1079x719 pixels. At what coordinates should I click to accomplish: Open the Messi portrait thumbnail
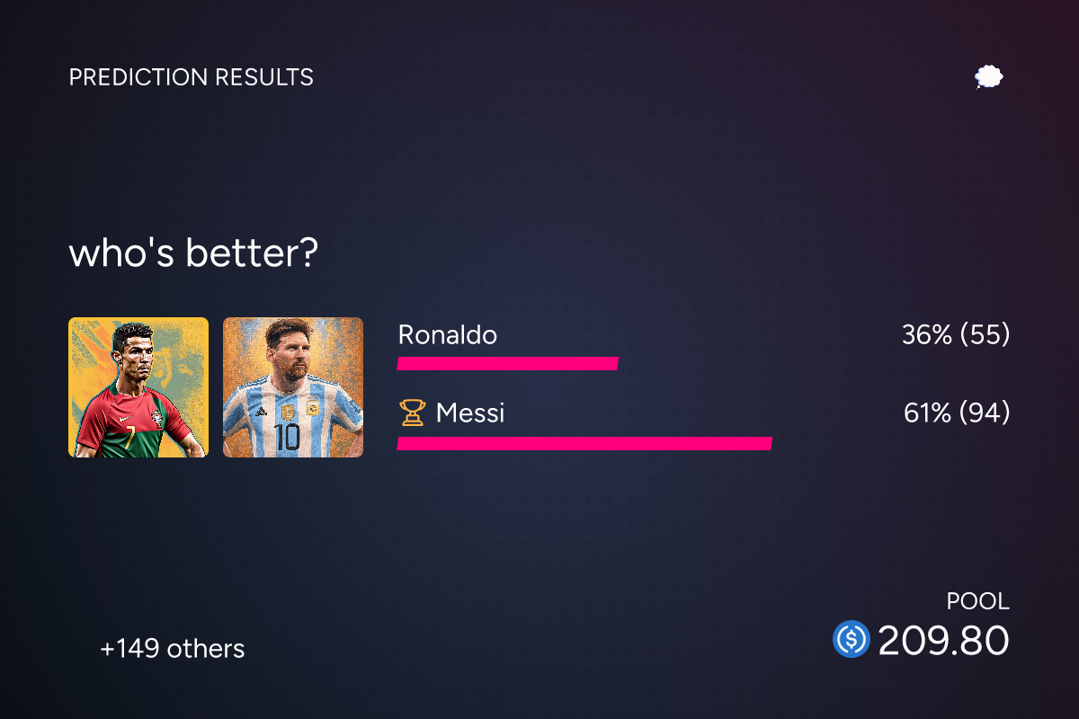click(293, 387)
